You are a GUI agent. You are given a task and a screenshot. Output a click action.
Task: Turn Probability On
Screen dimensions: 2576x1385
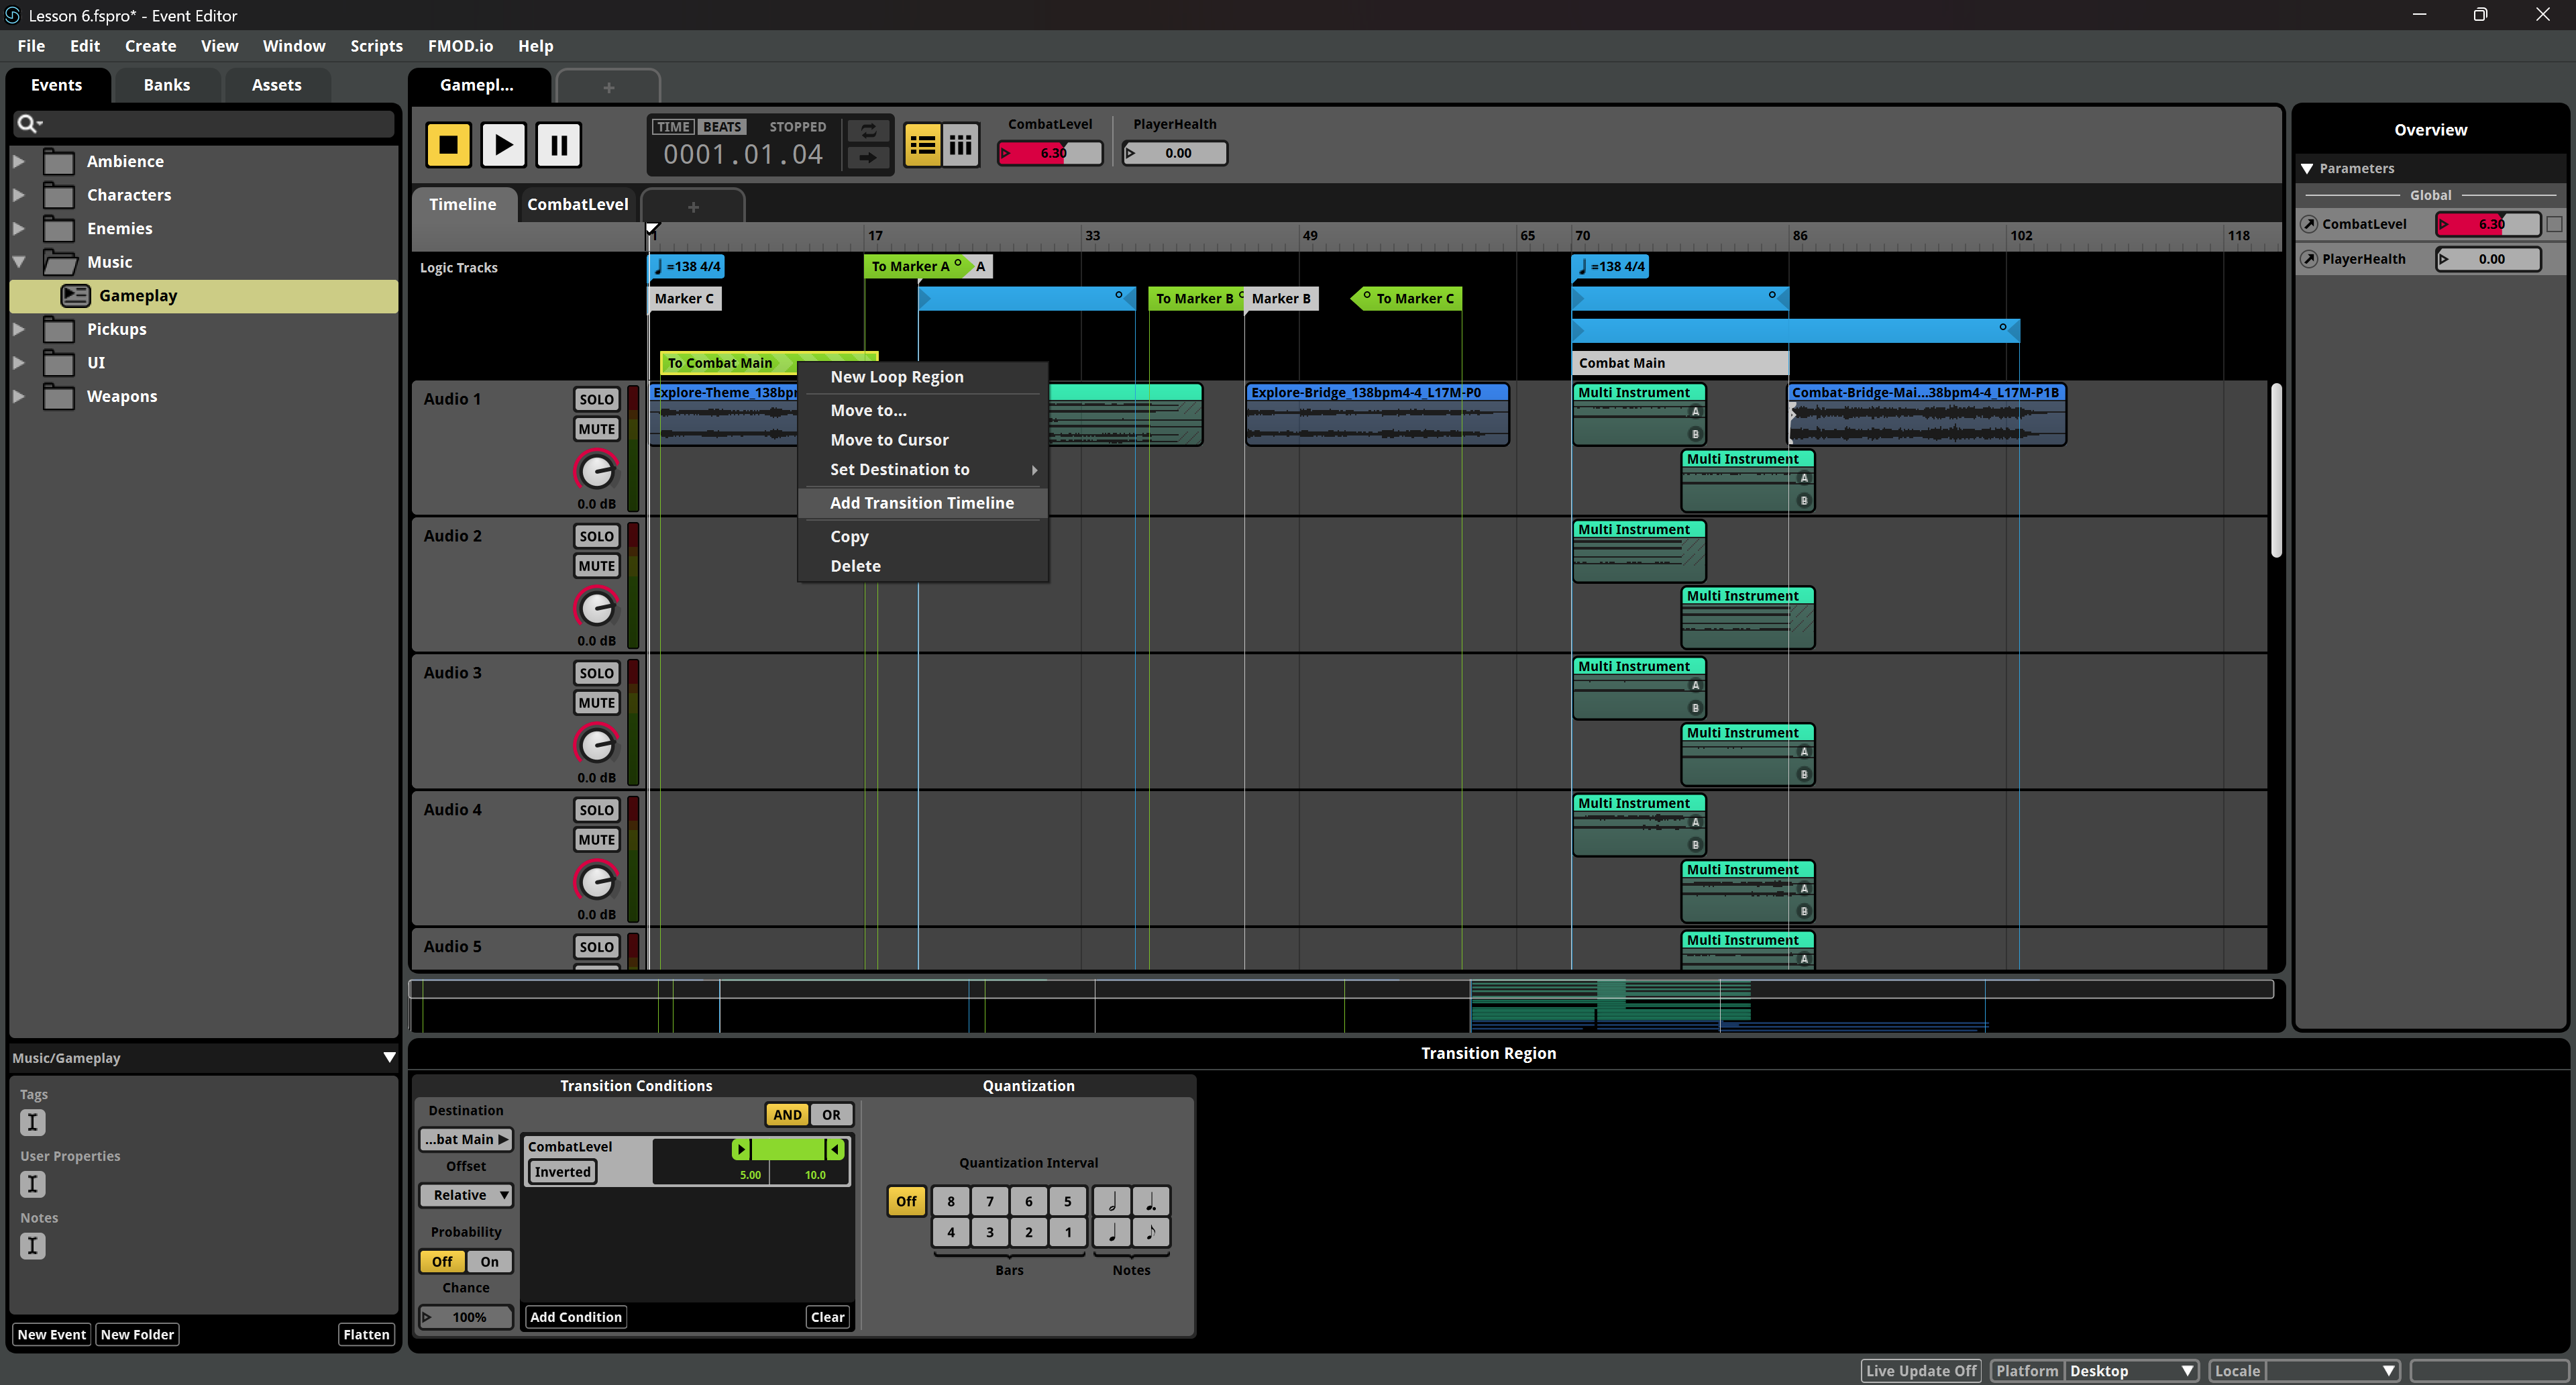click(x=489, y=1261)
